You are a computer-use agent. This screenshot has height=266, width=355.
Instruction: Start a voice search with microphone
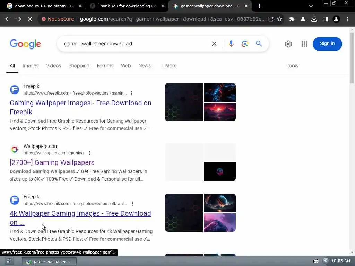click(x=231, y=44)
